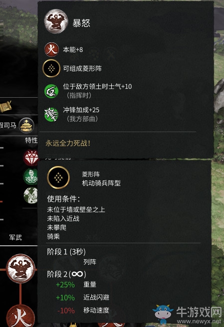Image resolution: width=224 pixels, height=327 pixels.
Task: Click the golden palace icon next to 司马
Action: (26, 125)
